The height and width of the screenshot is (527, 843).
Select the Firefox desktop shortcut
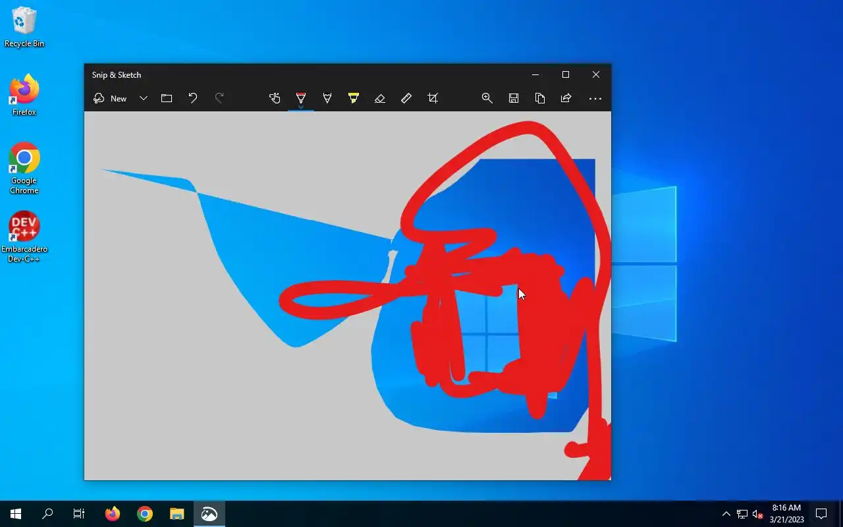(24, 96)
